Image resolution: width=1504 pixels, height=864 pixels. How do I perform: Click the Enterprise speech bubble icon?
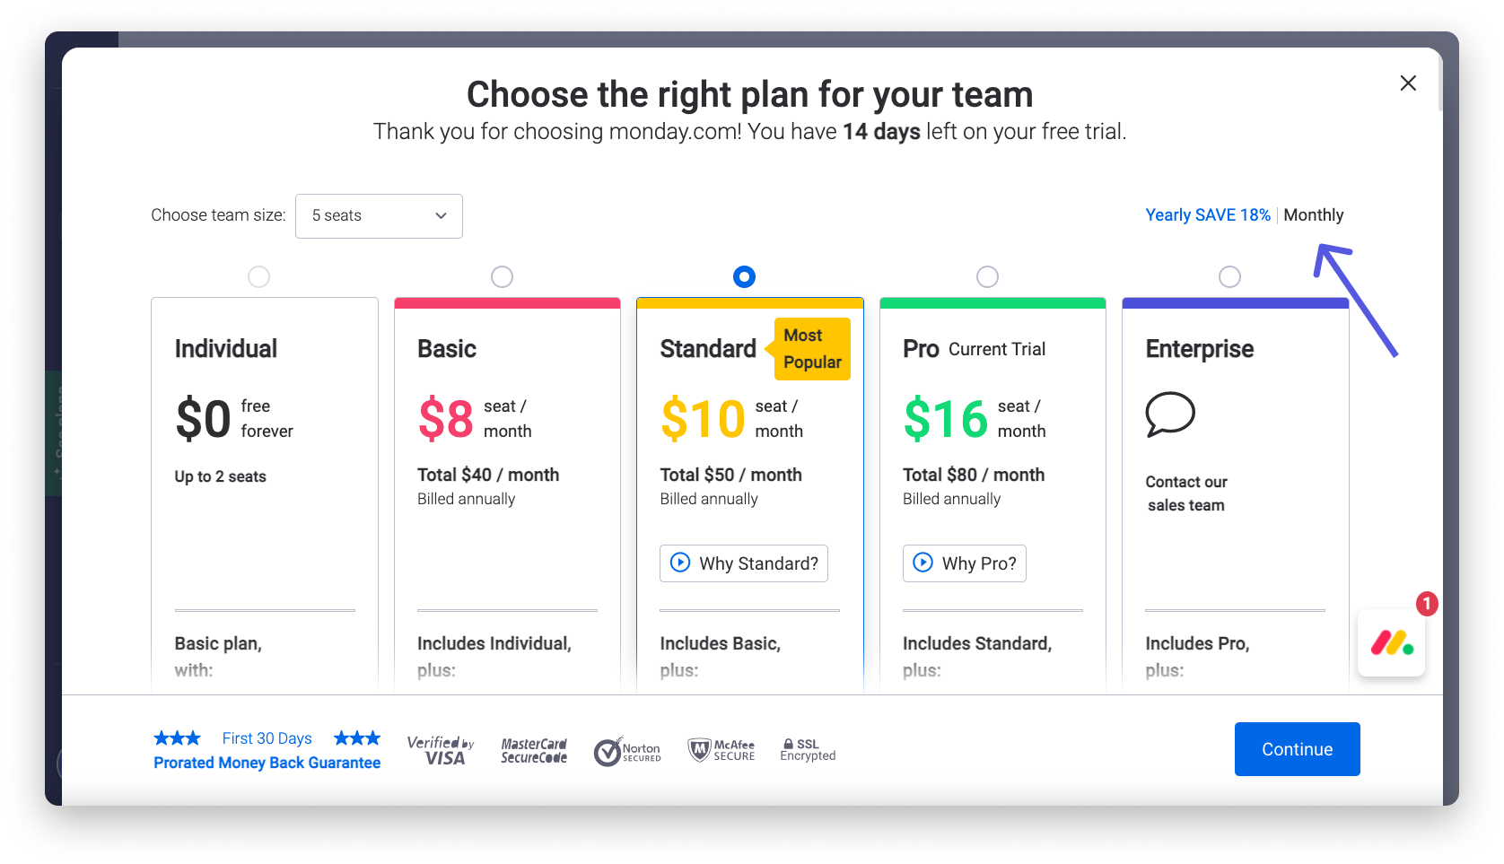[1170, 415]
